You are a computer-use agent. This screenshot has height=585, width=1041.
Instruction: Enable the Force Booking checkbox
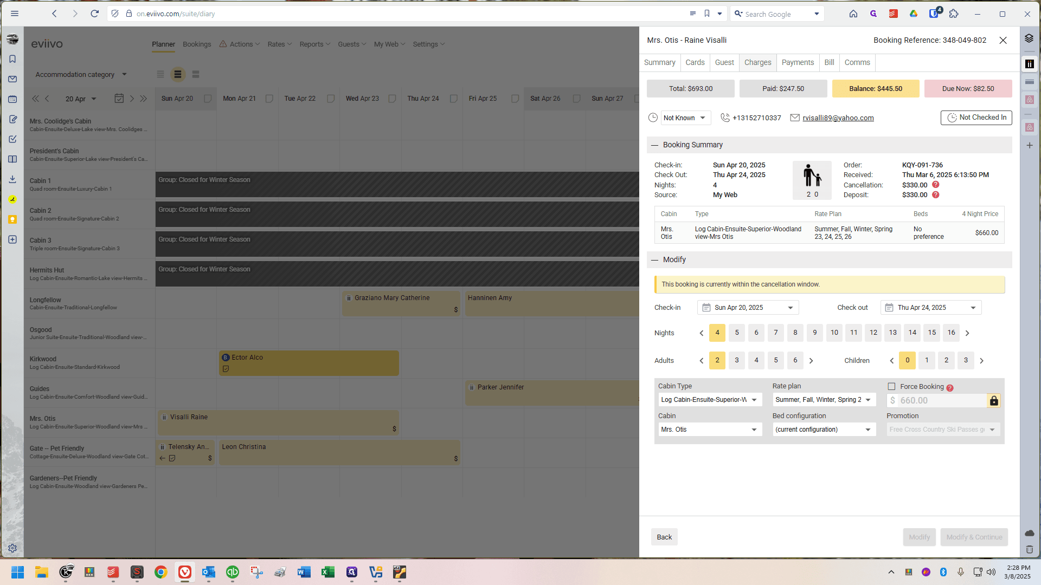coord(891,387)
